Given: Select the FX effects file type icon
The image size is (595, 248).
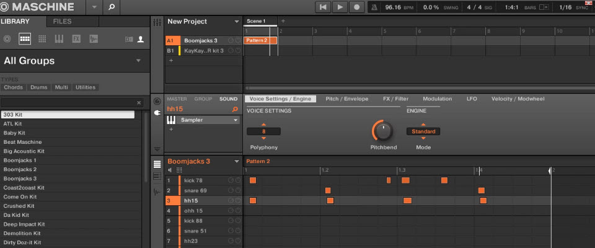Looking at the screenshot, I should 76,38.
